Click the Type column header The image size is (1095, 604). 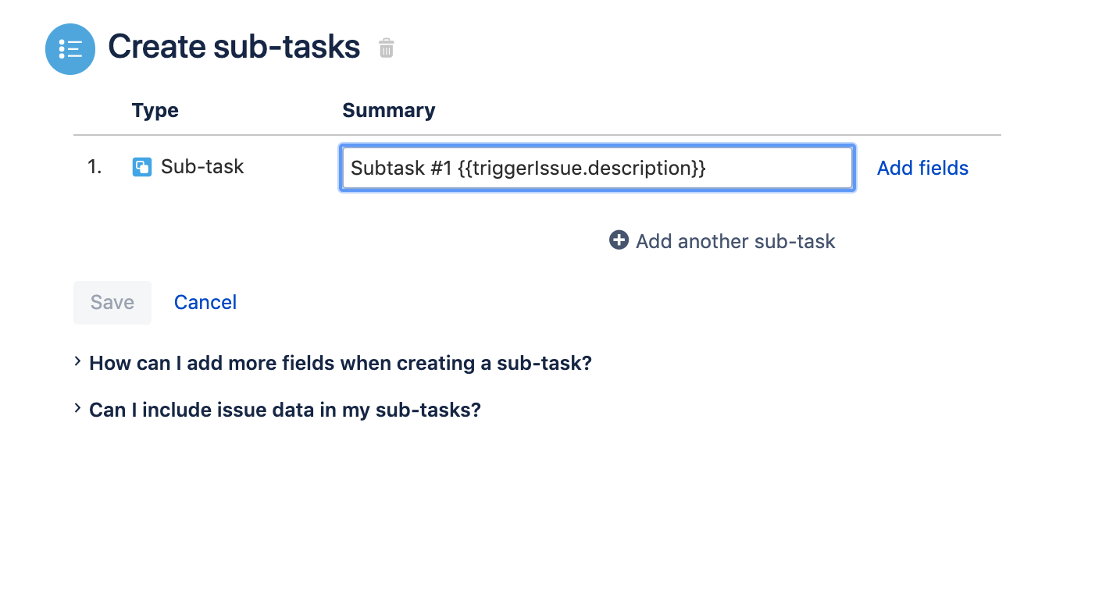click(155, 110)
